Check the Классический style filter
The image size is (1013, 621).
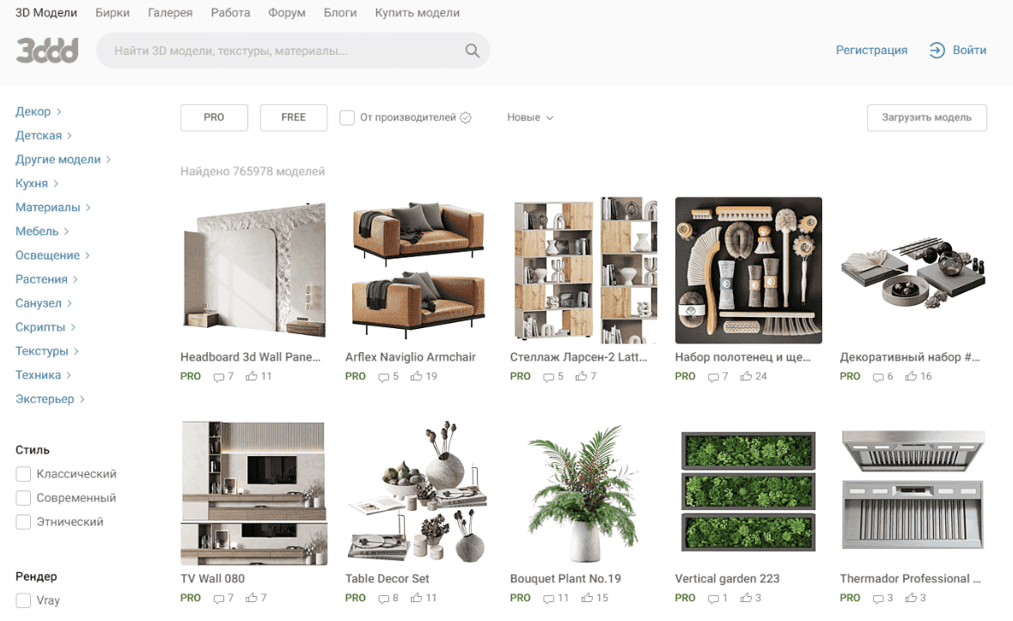[23, 474]
